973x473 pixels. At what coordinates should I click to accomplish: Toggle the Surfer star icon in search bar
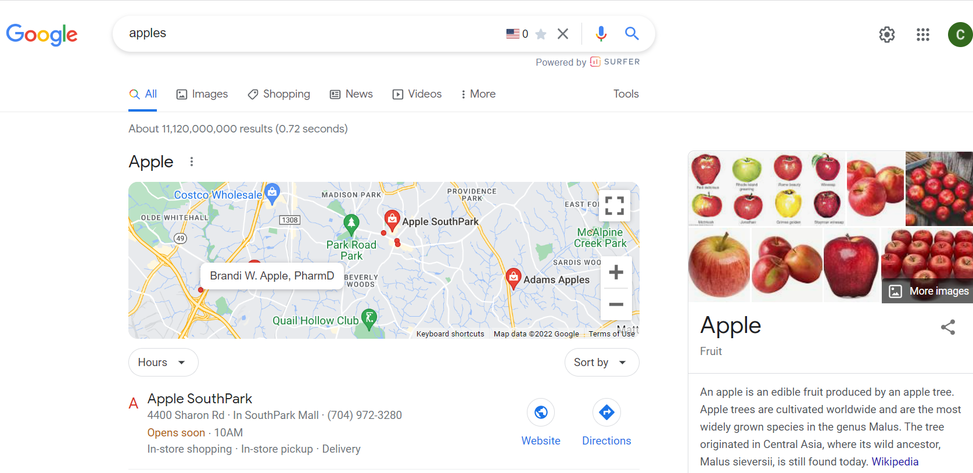click(x=541, y=34)
